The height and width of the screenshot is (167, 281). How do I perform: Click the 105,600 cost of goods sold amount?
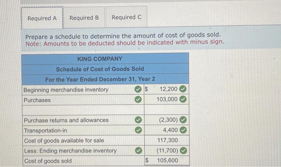[167, 161]
